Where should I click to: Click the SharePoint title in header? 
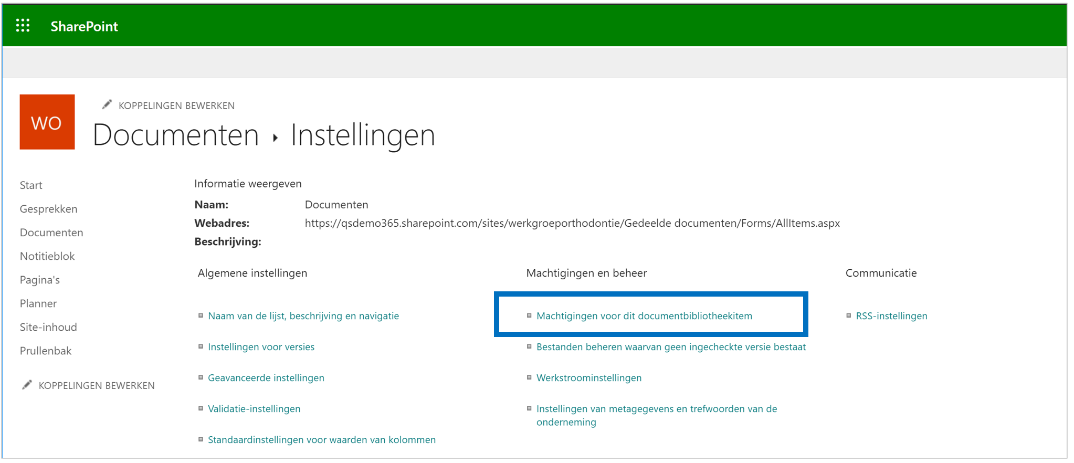pyautogui.click(x=84, y=26)
